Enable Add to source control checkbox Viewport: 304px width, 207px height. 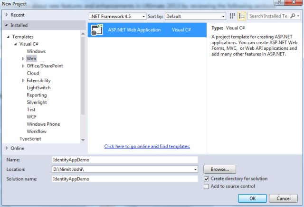point(207,187)
